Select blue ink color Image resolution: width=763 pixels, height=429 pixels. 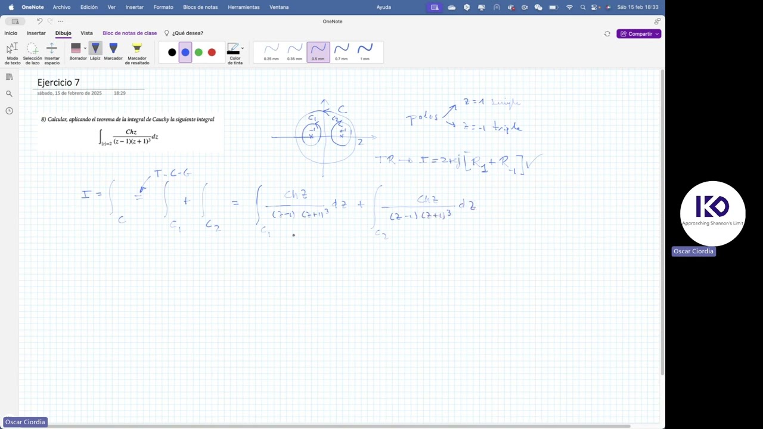point(185,52)
